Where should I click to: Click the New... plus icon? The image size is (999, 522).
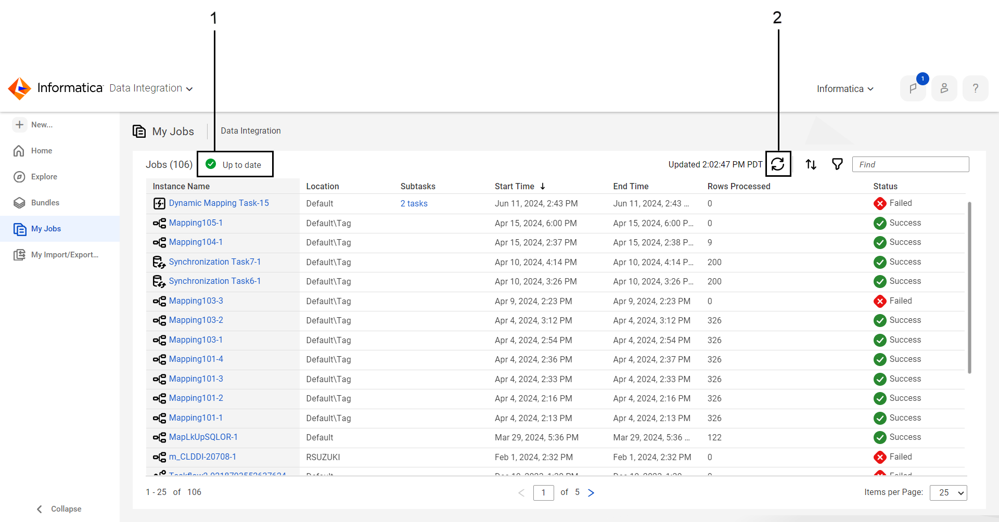pos(20,125)
